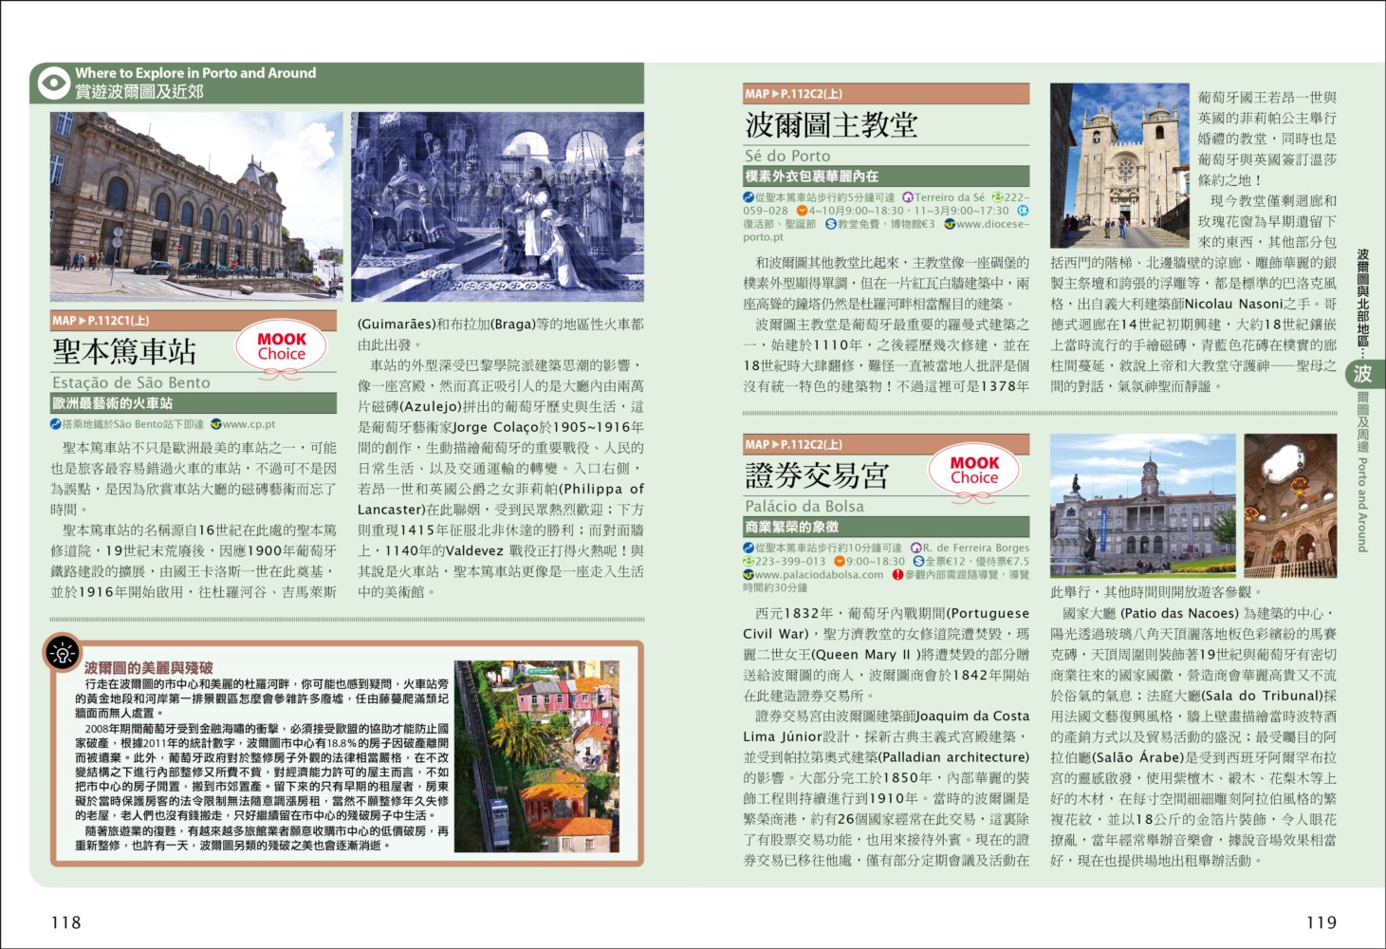Click the blue price icon beside 全票€12

coord(918,562)
